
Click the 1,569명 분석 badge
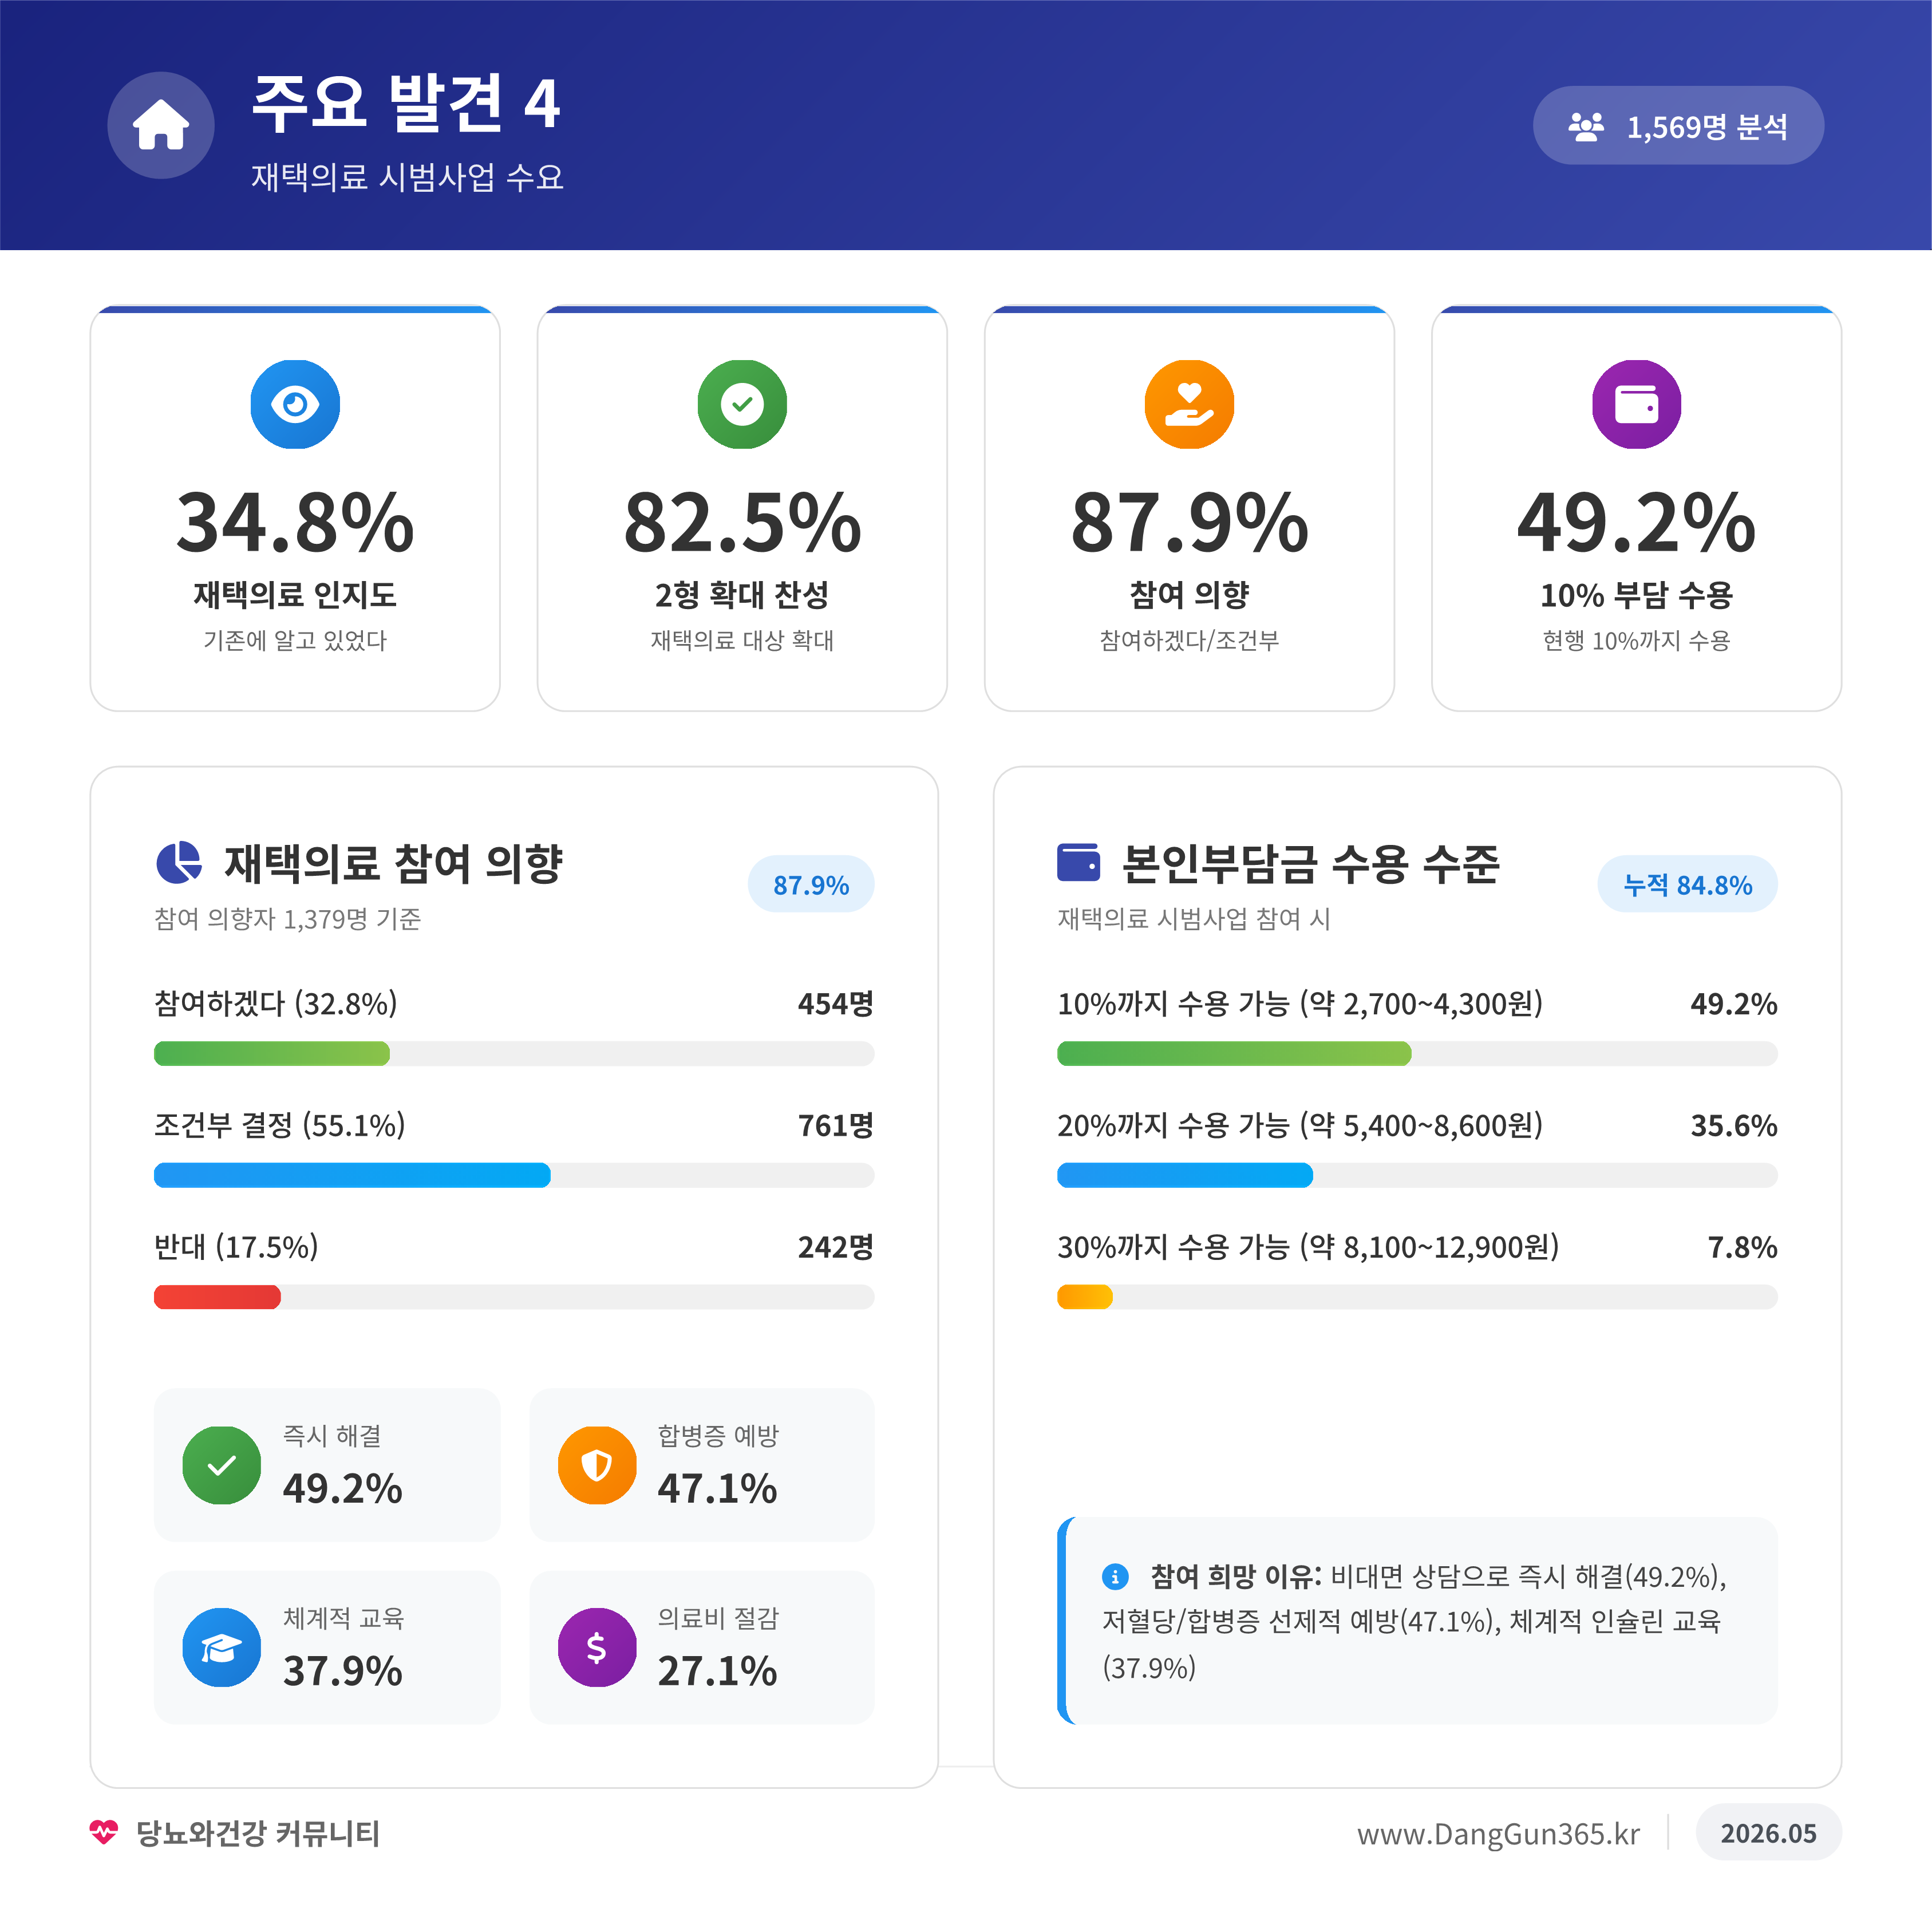click(1678, 125)
